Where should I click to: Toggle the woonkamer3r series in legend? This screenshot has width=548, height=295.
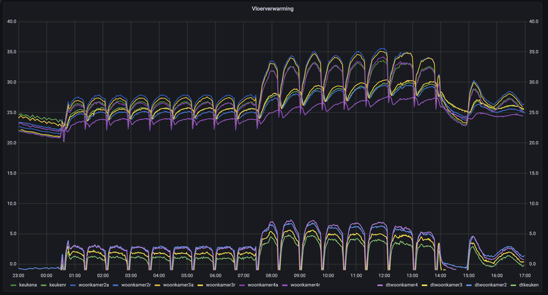coord(221,285)
